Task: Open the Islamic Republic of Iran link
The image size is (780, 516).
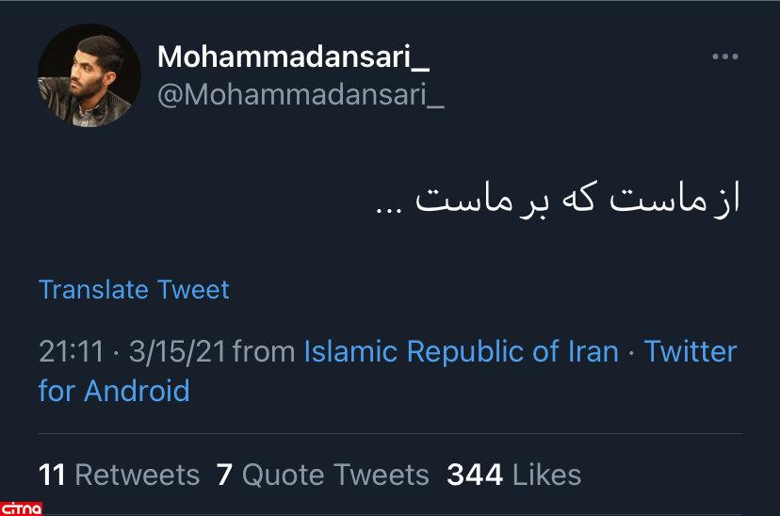Action: tap(461, 352)
